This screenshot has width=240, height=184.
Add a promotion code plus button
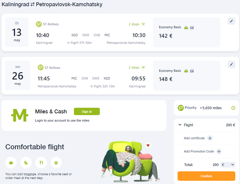click(219, 151)
